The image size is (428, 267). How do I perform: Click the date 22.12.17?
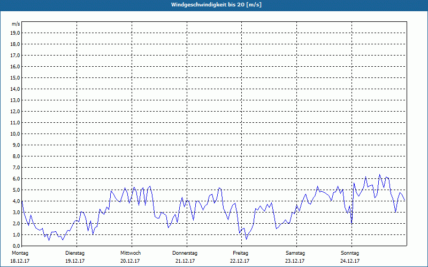coord(240,261)
